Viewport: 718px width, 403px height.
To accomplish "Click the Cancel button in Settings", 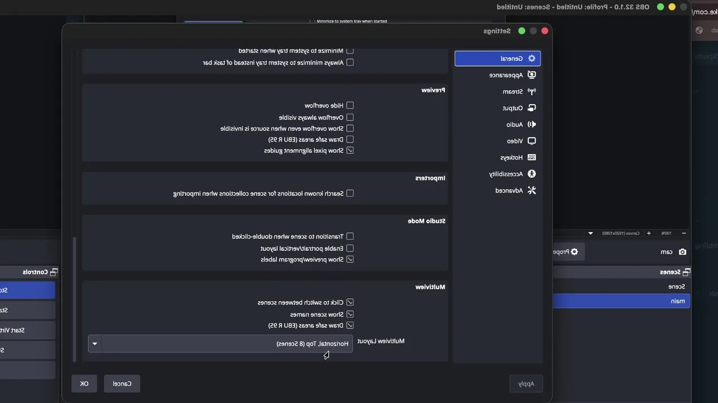I will (122, 383).
